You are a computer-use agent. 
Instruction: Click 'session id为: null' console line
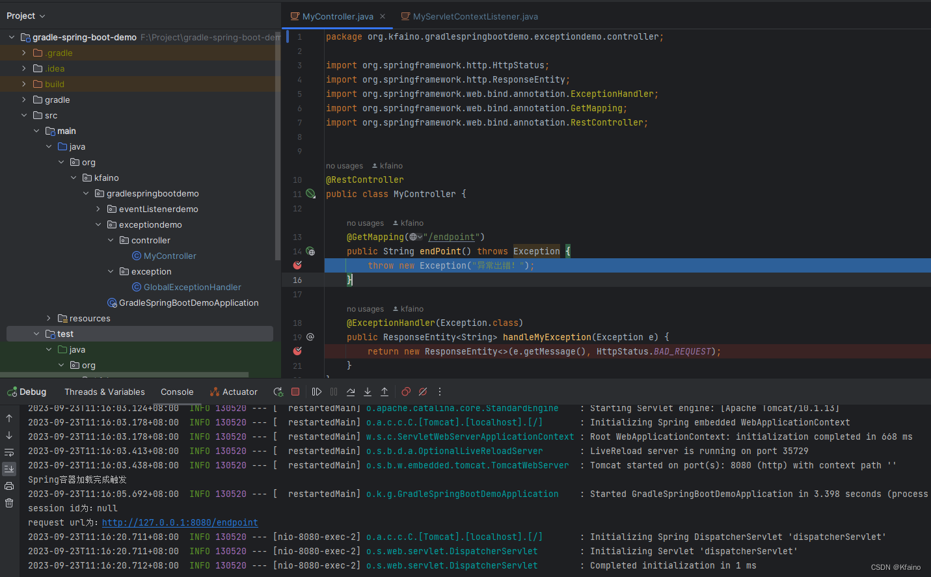73,508
